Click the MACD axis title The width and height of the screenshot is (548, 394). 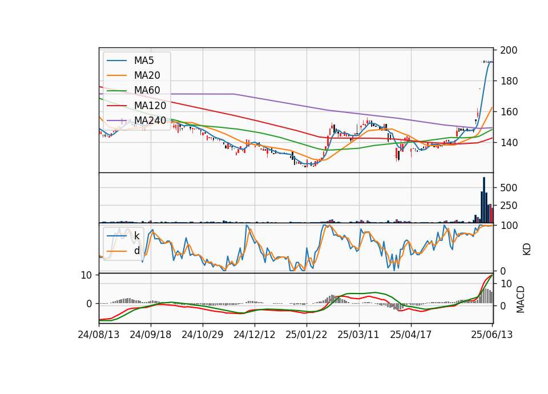521,299
